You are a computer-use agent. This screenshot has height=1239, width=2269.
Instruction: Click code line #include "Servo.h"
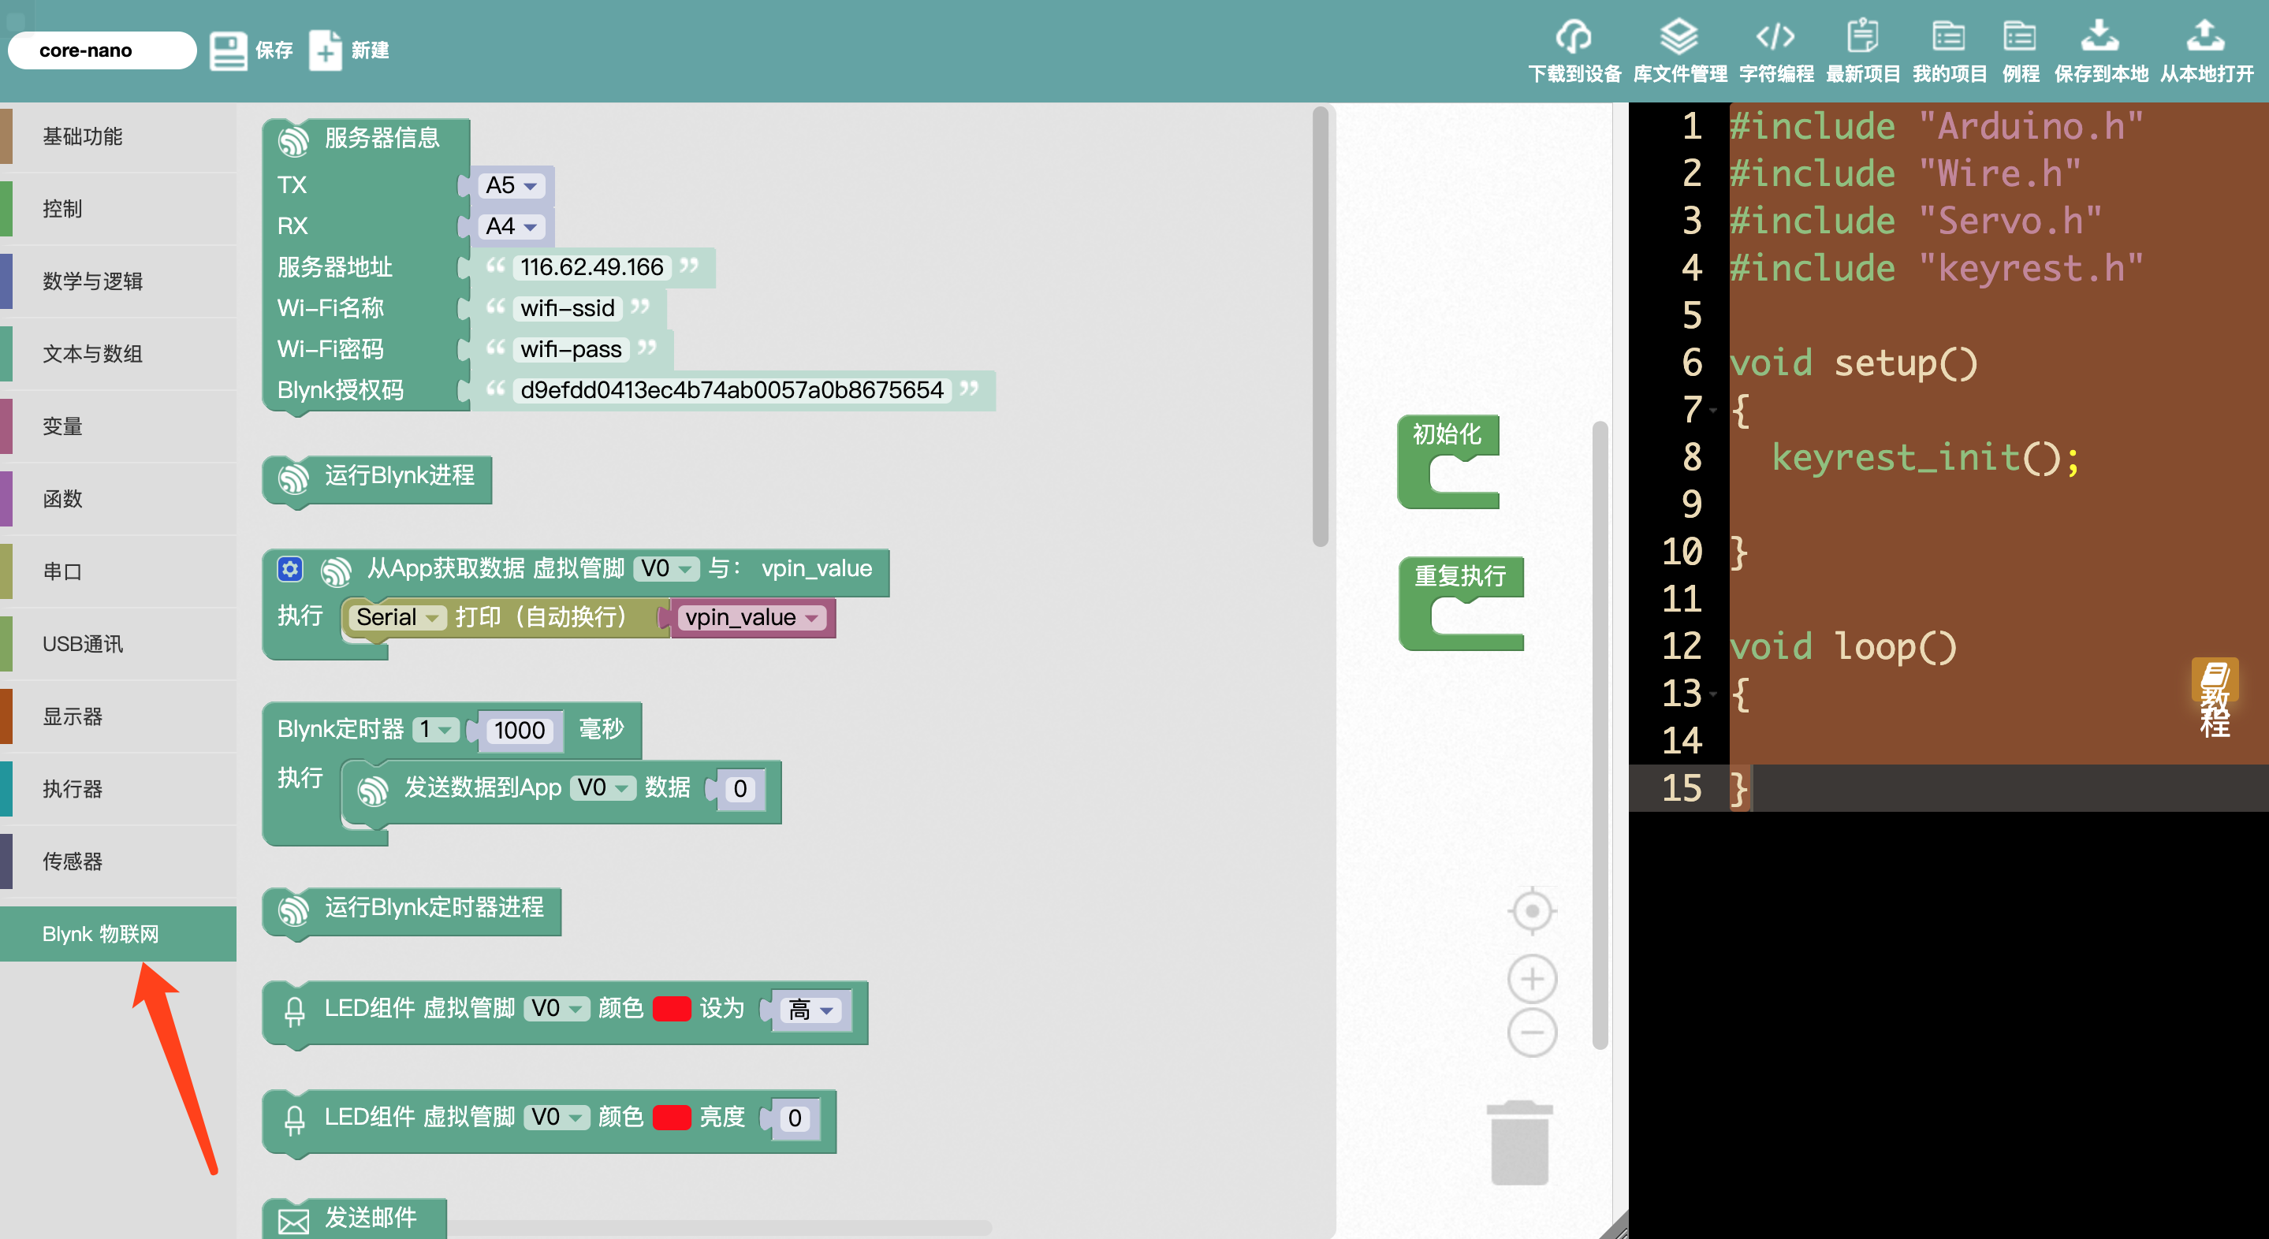[1916, 221]
